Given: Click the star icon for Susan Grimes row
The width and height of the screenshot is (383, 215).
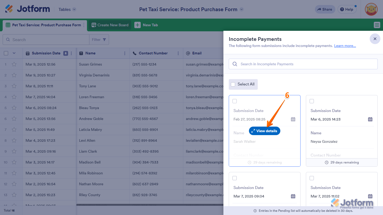Looking at the screenshot, I should (14, 64).
